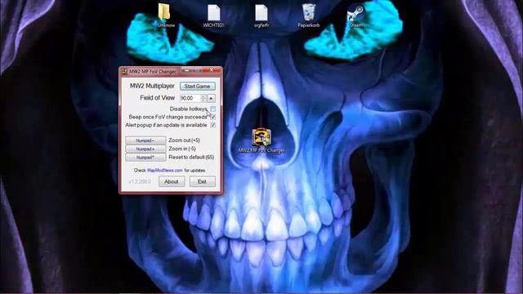The width and height of the screenshot is (523, 294).
Task: Click the app icon in the FoV Changer title bar
Action: tap(124, 71)
